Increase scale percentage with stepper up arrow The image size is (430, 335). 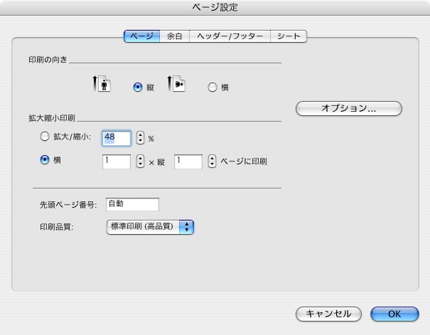[140, 134]
